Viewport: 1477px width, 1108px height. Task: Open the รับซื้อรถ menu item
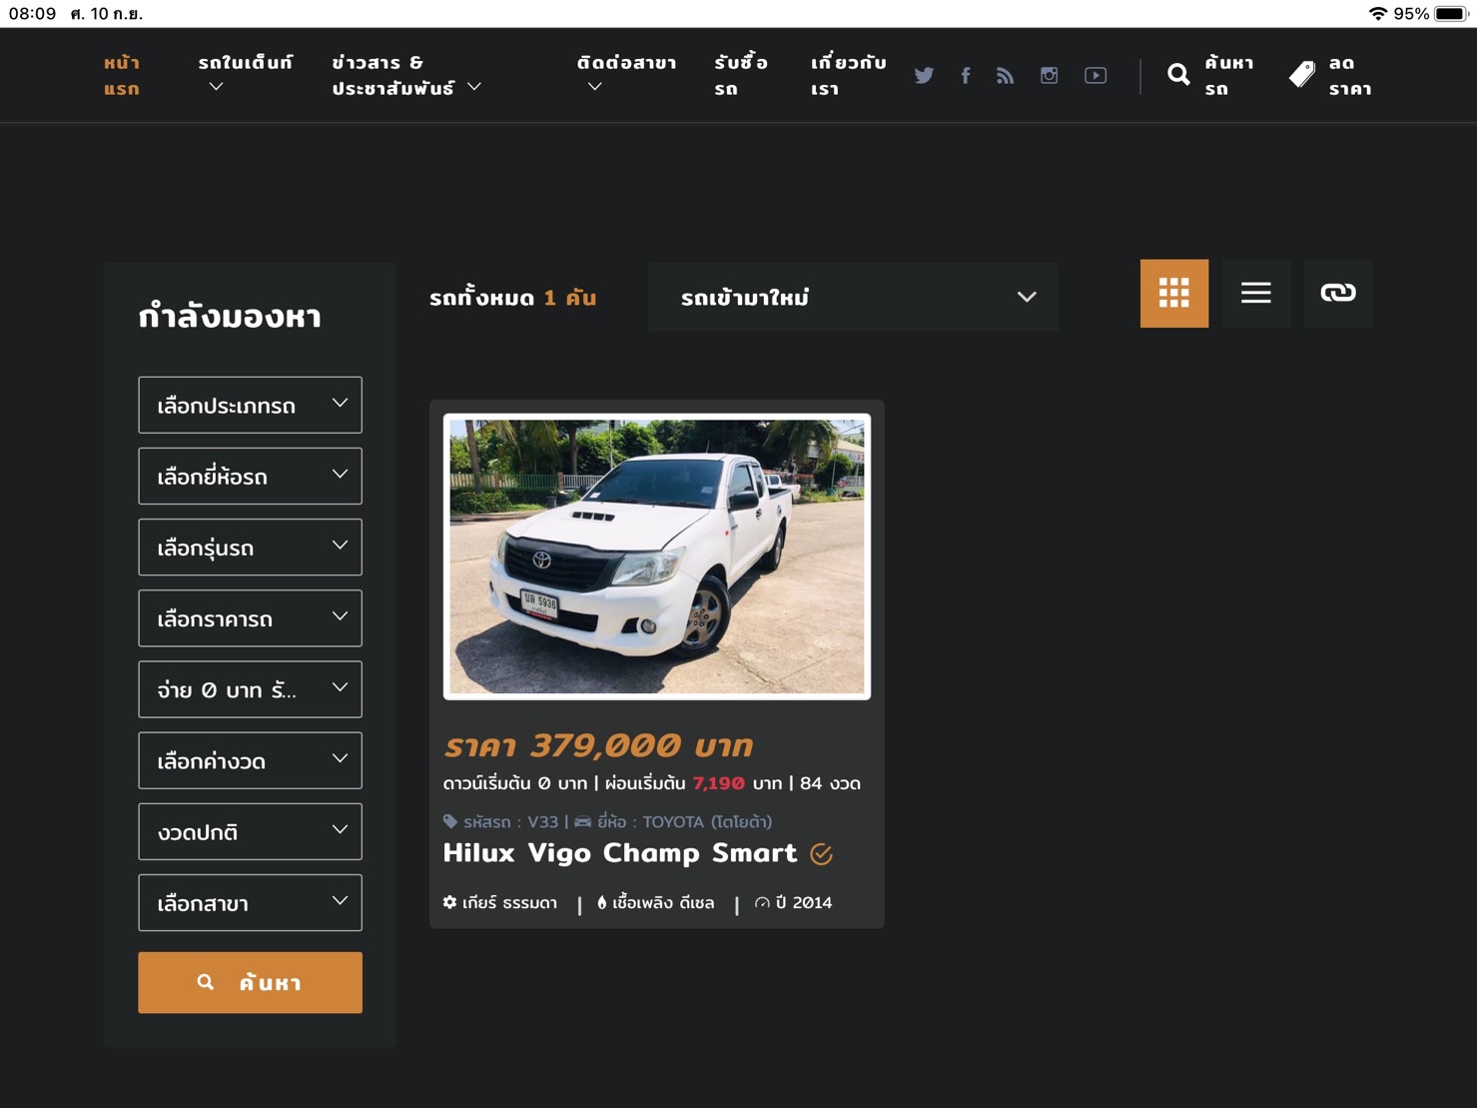point(741,76)
